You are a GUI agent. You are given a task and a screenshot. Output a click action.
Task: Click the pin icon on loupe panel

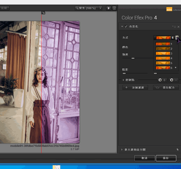177,150
